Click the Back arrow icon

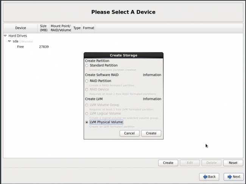(205, 177)
